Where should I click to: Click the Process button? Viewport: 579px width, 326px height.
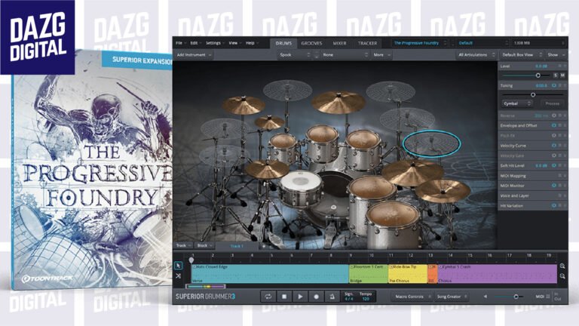[x=553, y=103]
